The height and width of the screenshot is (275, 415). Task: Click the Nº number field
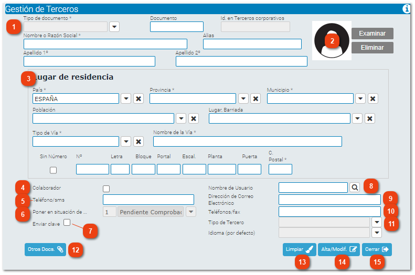[92, 169]
